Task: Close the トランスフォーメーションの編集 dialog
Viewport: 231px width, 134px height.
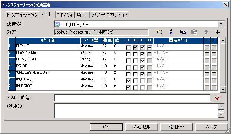Action: point(226,5)
